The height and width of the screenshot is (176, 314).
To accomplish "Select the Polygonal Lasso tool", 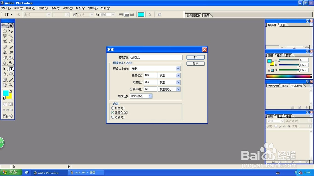I will (5, 36).
